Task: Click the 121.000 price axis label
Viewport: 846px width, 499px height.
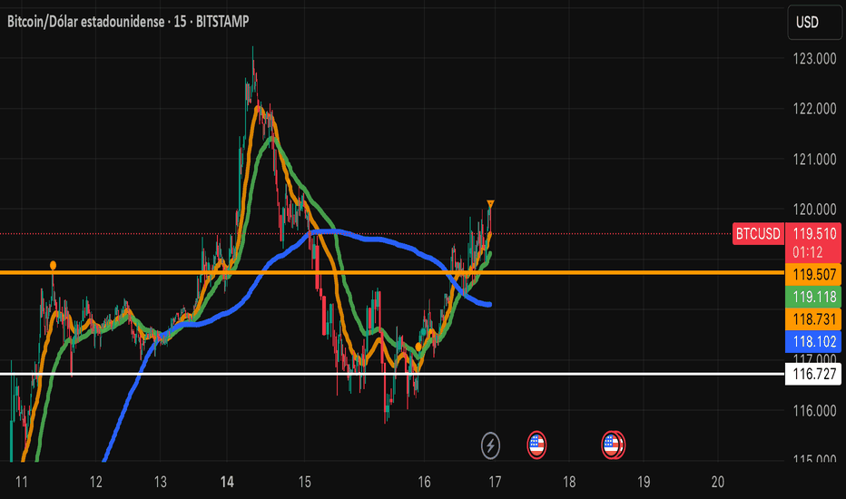Action: point(814,159)
